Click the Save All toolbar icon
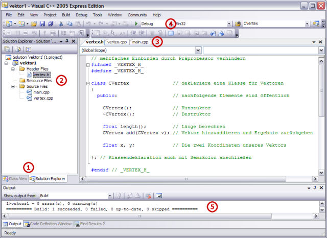The width and height of the screenshot is (327, 238). click(x=51, y=23)
